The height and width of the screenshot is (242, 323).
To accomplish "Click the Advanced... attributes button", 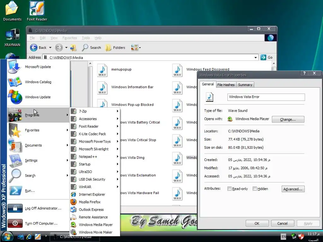I will click(293, 189).
